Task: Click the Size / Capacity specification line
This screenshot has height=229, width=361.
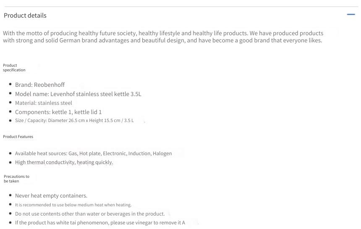Action: pyautogui.click(x=74, y=120)
